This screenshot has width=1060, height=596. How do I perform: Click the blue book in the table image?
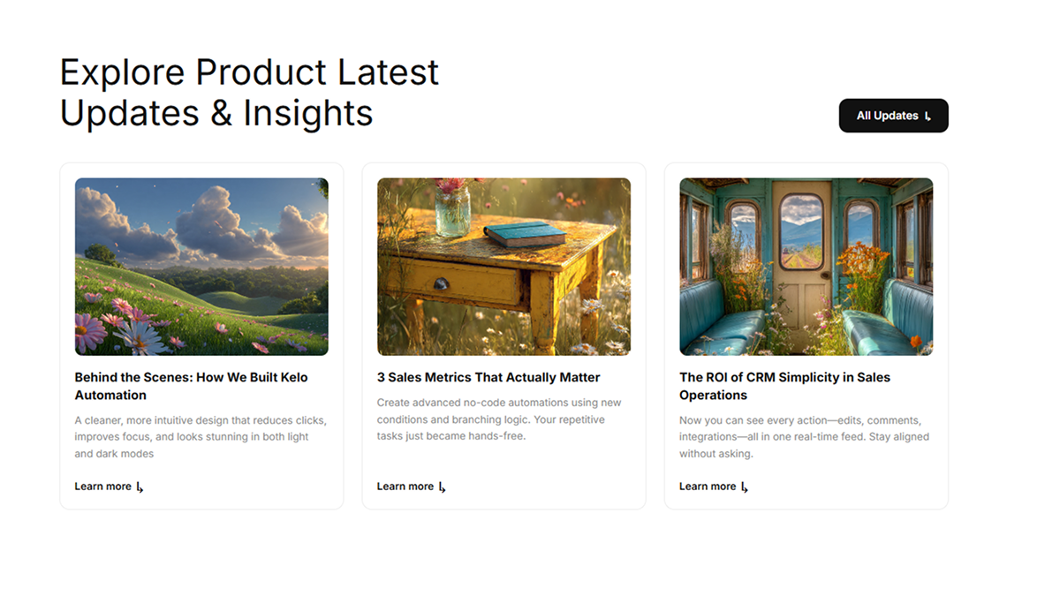[x=525, y=235]
